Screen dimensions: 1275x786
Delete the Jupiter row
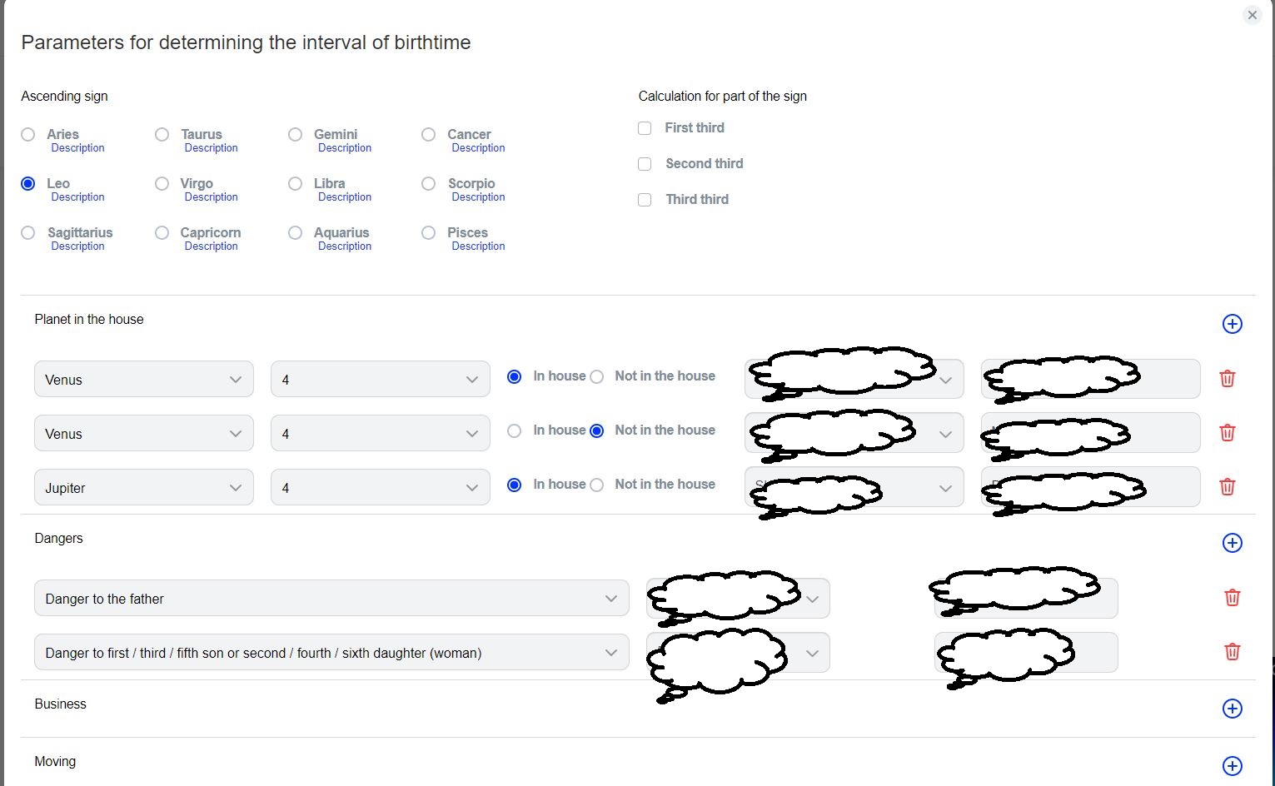pos(1227,487)
